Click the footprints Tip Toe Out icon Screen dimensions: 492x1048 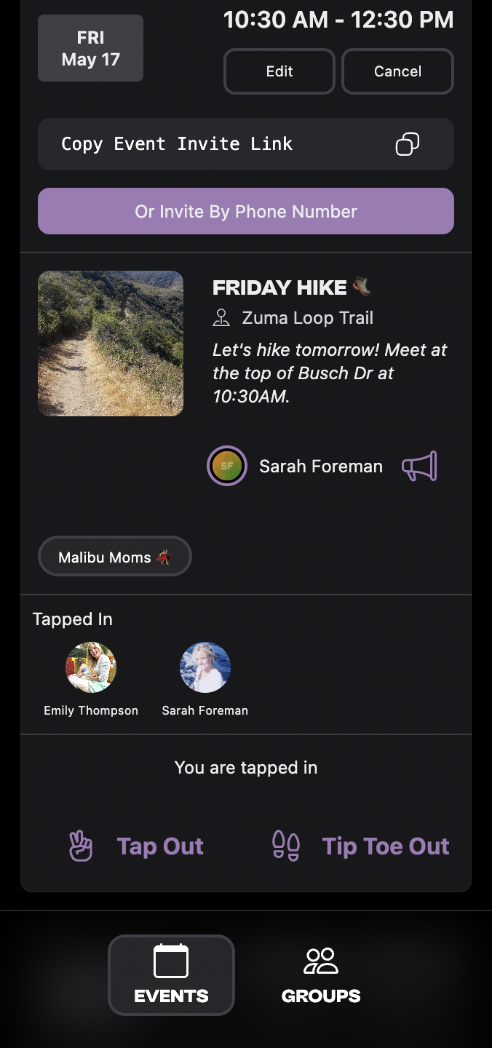point(286,846)
